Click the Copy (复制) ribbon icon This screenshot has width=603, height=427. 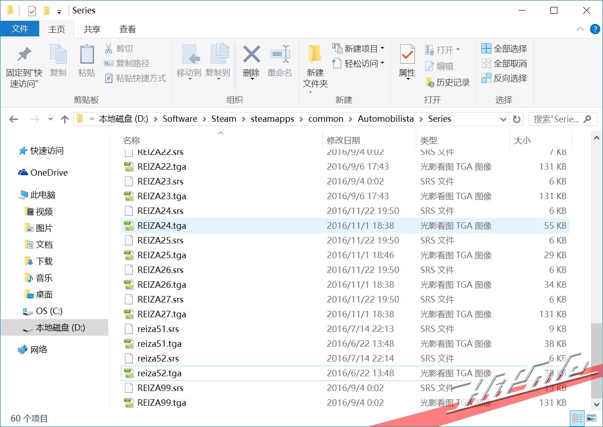point(58,55)
